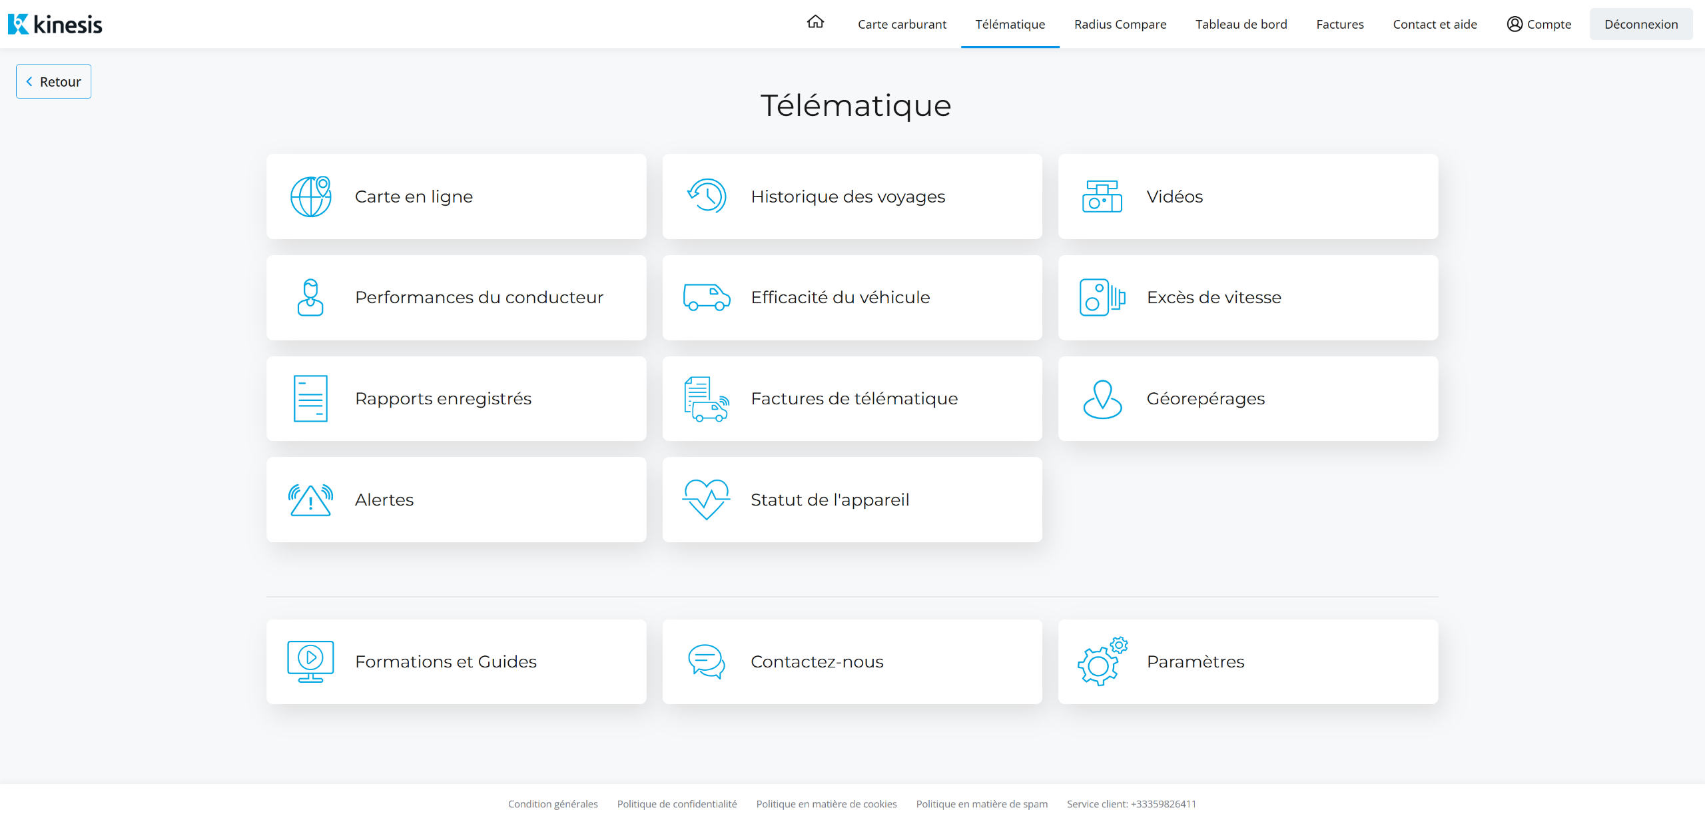
Task: Open the Tableau de bord menu
Action: (x=1241, y=24)
